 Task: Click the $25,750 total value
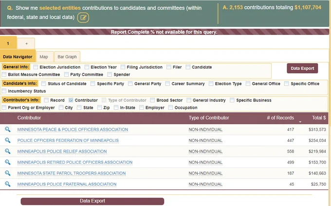tap(318, 184)
